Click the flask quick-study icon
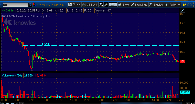Image resolution: width=195 pixels, height=104 pixels. (x=101, y=5)
